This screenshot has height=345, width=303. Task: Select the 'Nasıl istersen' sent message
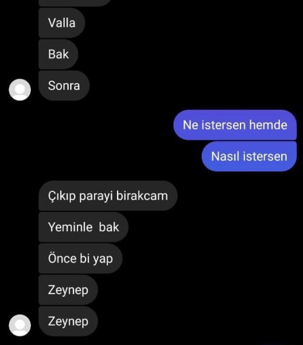249,156
